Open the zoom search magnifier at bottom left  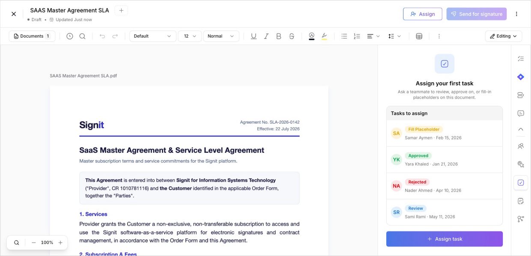click(x=17, y=243)
